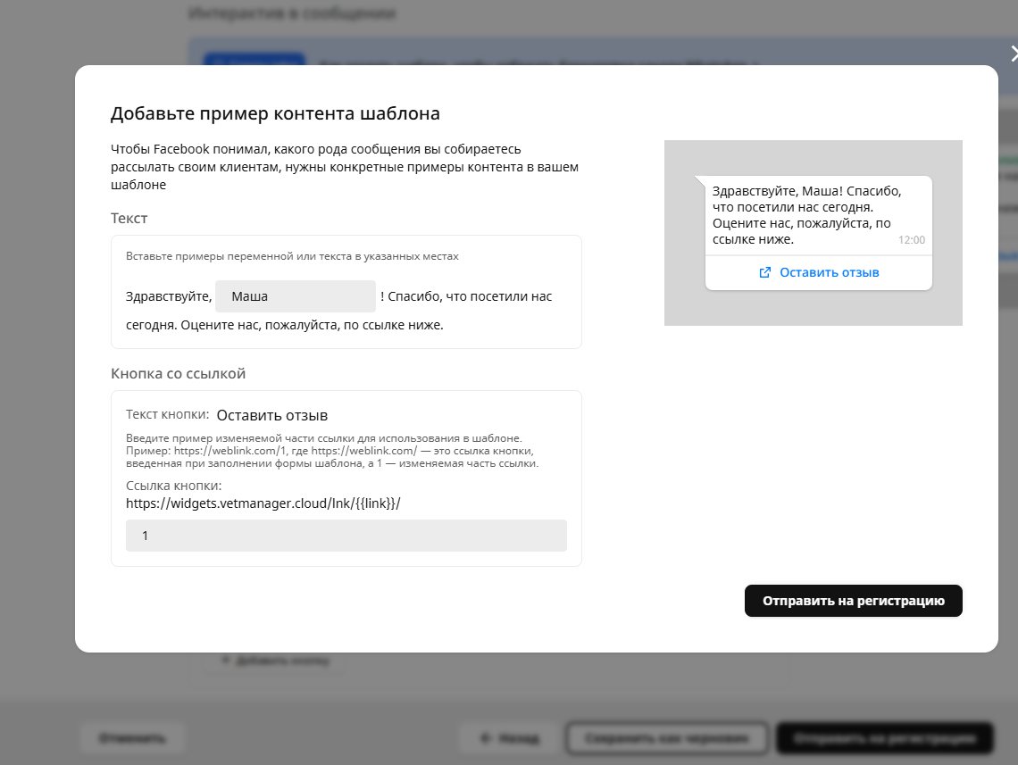Click the Добавить кнопку button behind dialog
This screenshot has height=765, width=1018.
[275, 661]
